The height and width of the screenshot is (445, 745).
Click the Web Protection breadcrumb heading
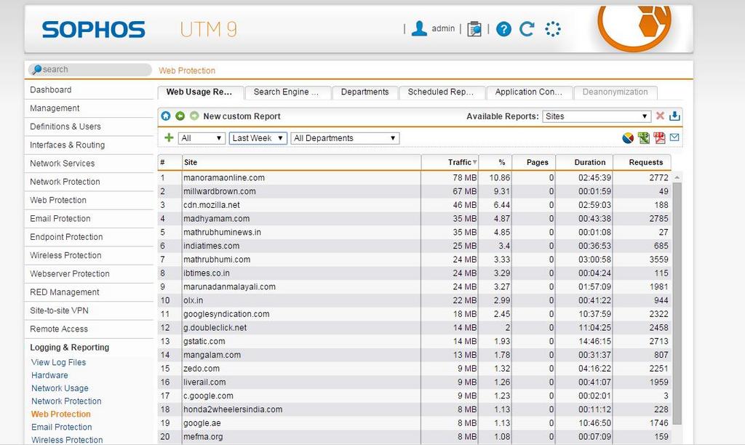187,71
